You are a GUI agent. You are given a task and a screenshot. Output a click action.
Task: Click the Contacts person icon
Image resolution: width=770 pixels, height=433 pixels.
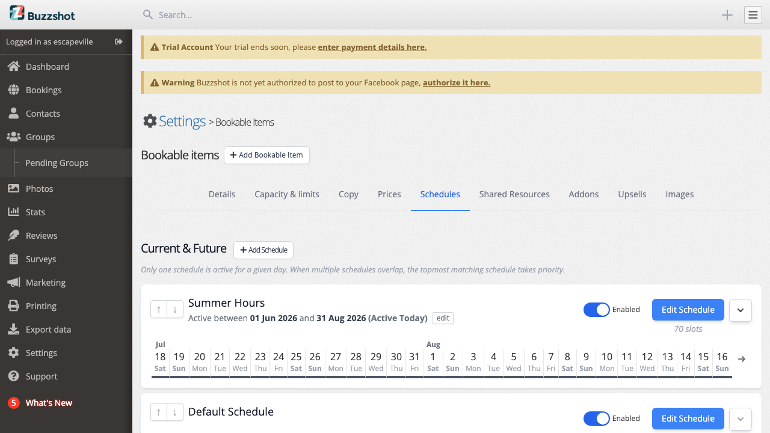pyautogui.click(x=13, y=113)
